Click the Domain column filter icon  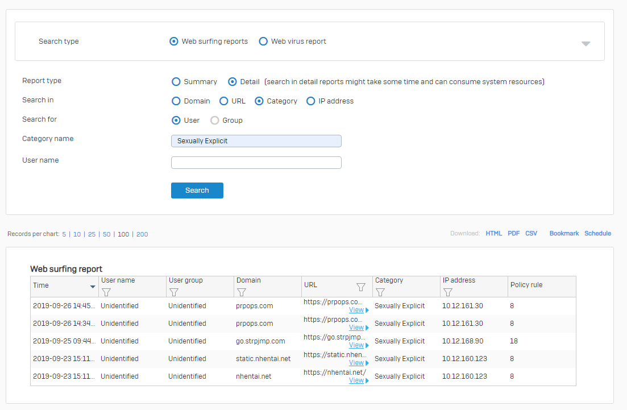point(241,292)
